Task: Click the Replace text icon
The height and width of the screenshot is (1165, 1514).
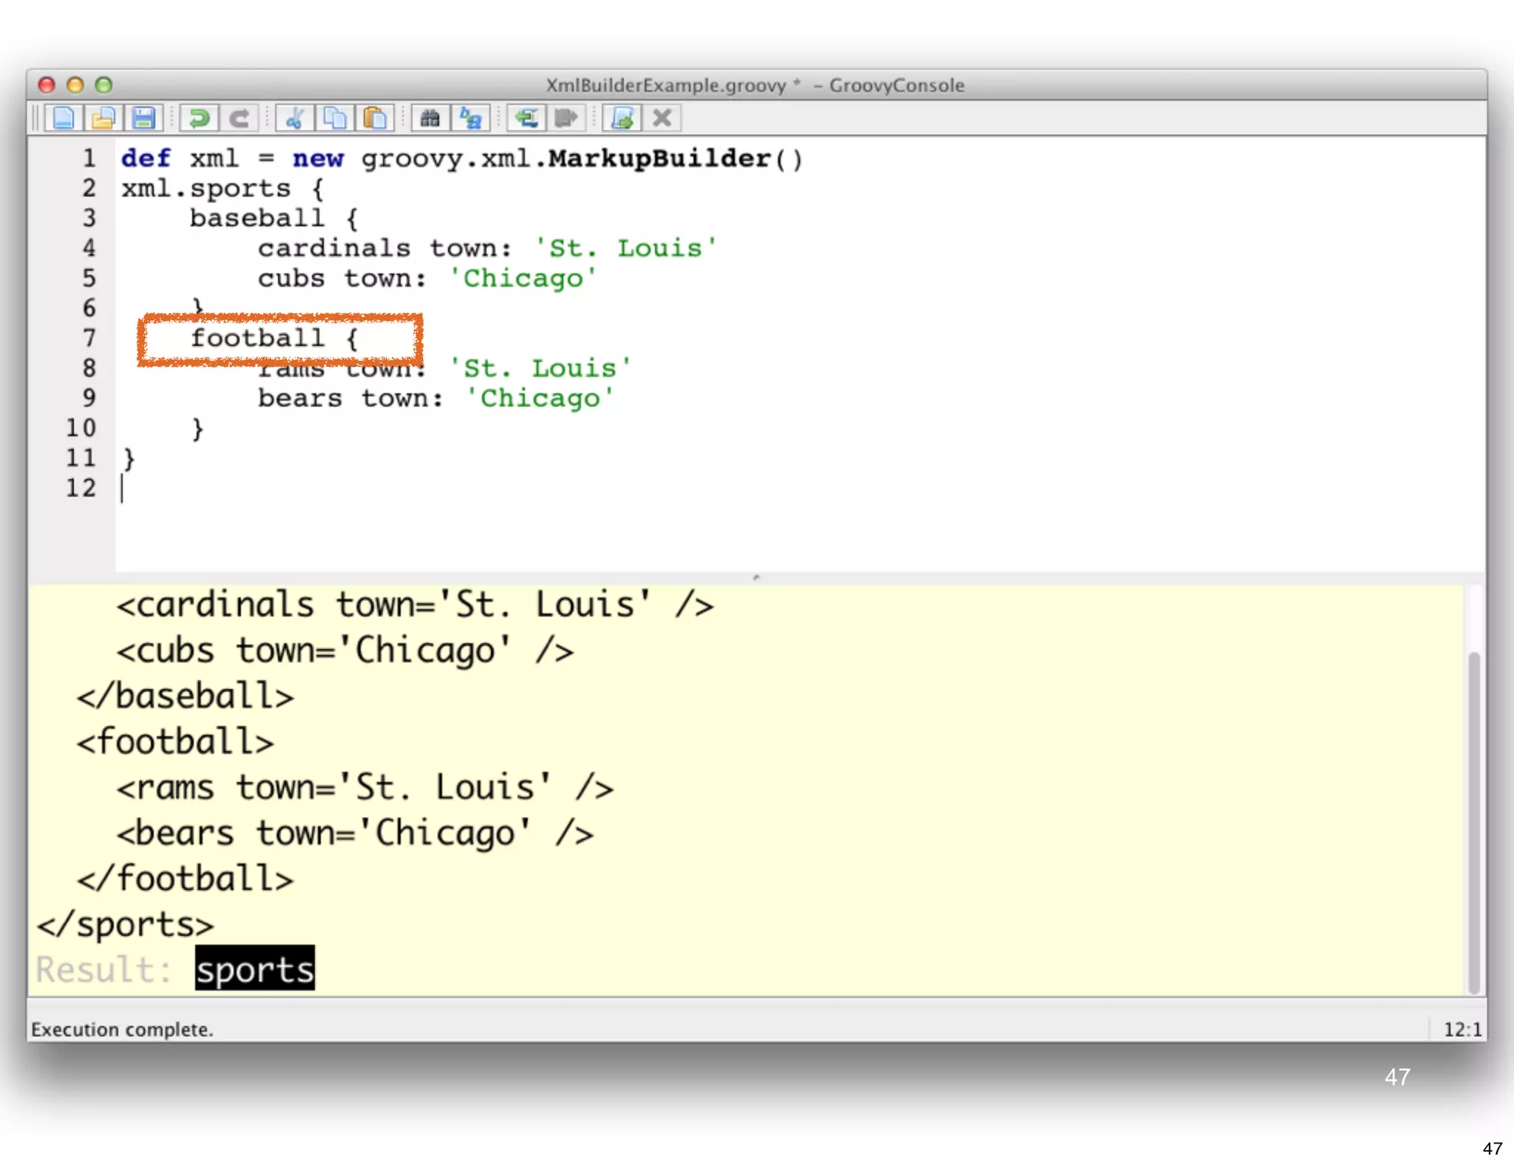Action: 470,118
